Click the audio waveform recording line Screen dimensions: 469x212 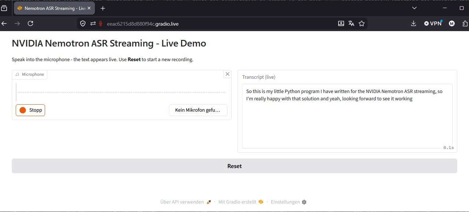point(121,92)
